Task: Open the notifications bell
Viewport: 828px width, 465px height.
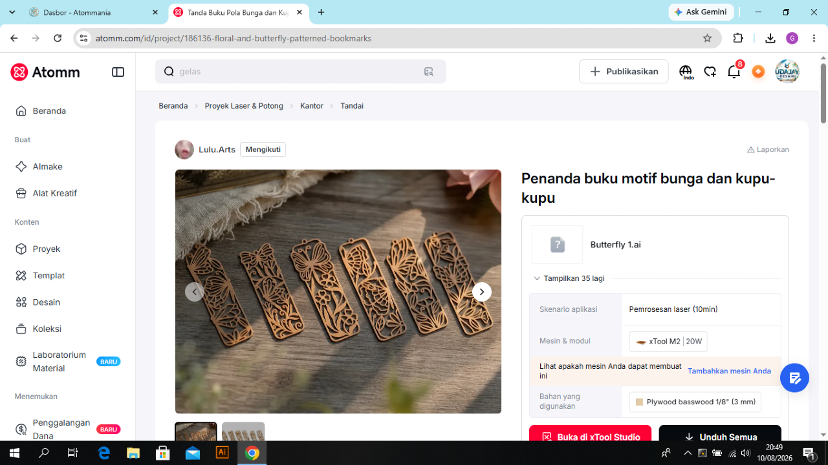Action: [x=734, y=72]
